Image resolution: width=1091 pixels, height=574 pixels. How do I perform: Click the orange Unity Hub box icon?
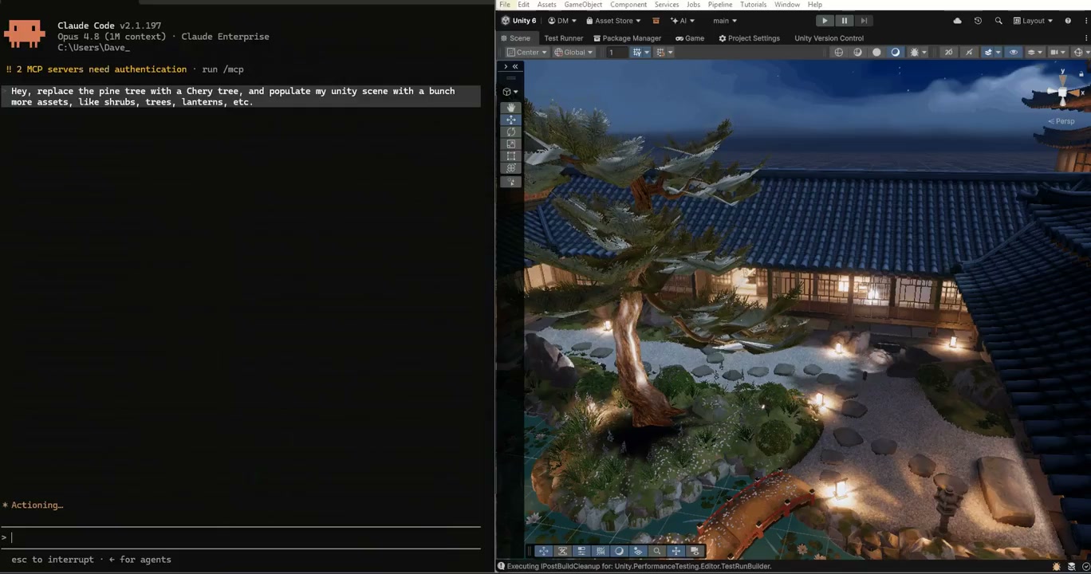(656, 21)
